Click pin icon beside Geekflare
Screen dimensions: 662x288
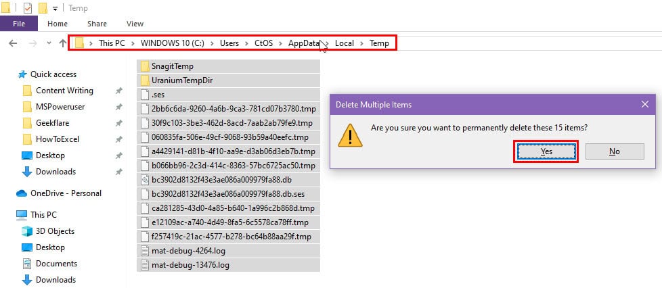[x=119, y=123]
